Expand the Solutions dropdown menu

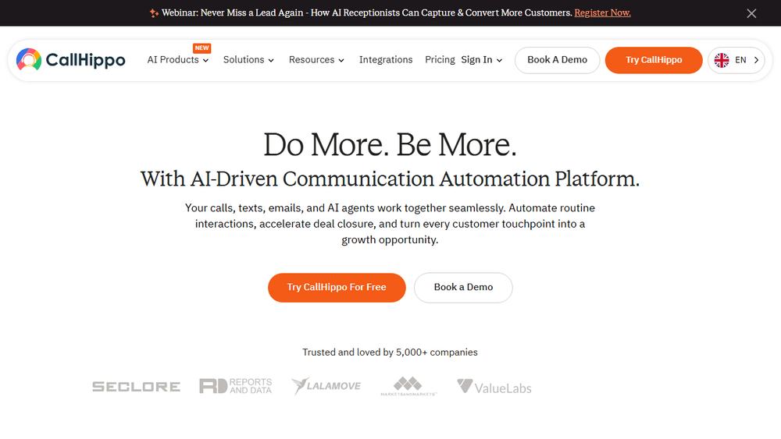point(248,60)
